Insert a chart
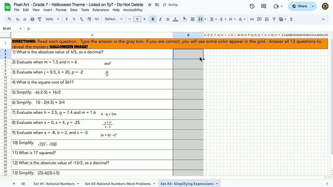The image size is (333, 187). (267, 19)
